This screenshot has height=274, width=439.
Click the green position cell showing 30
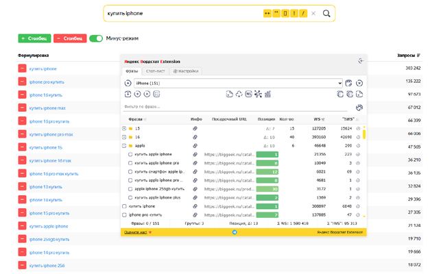coord(267,189)
